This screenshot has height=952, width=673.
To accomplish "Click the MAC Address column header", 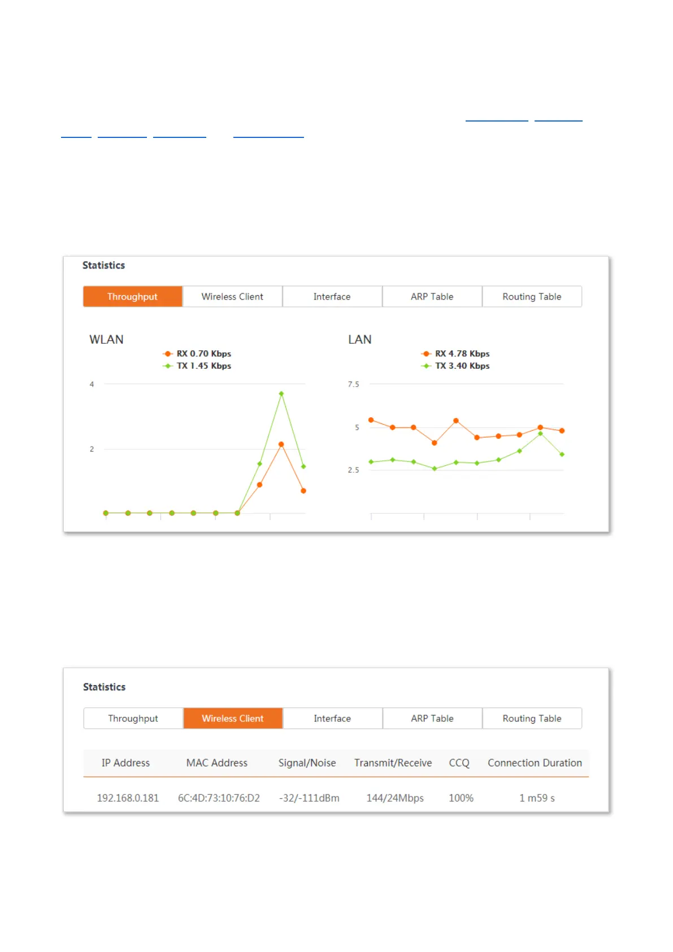I will (217, 763).
